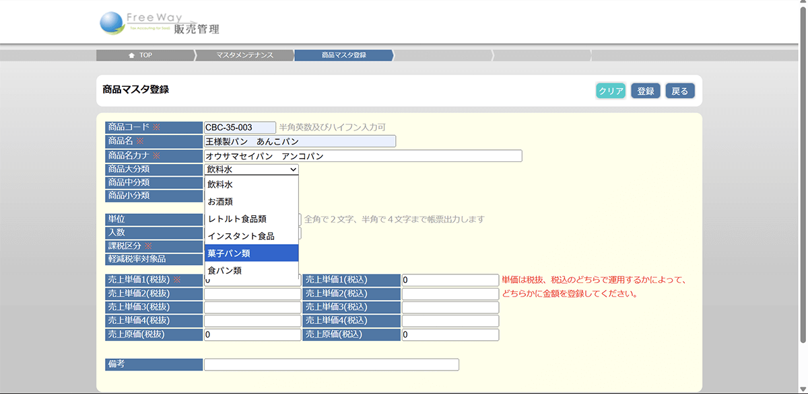808x394 pixels.
Task: Focus the 売上原価(税抜) field
Action: coord(252,334)
